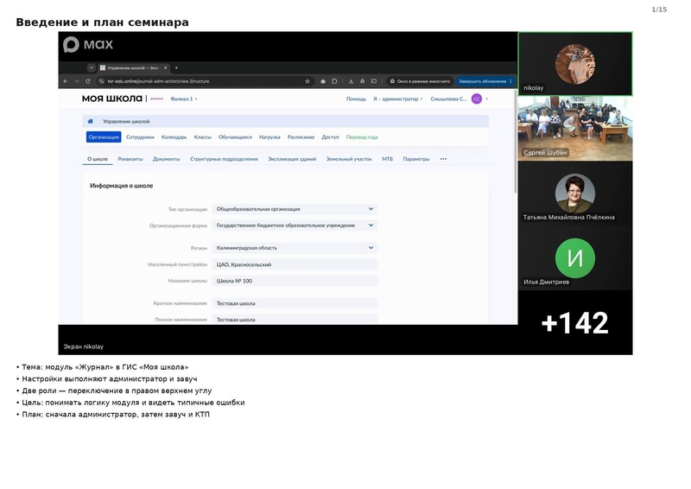691x489 pixels.
Task: Click the 'Краткое наименование' field
Action: [295, 303]
